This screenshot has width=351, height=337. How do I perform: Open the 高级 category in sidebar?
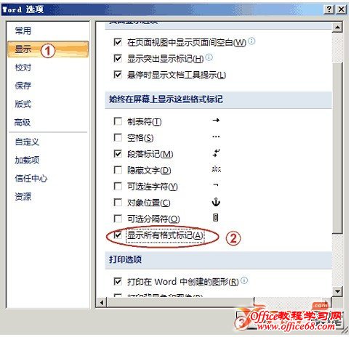23,122
